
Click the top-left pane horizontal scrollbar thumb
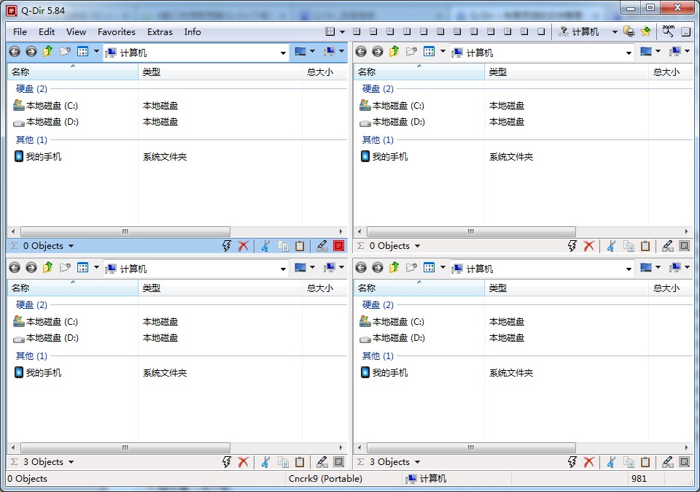(125, 231)
